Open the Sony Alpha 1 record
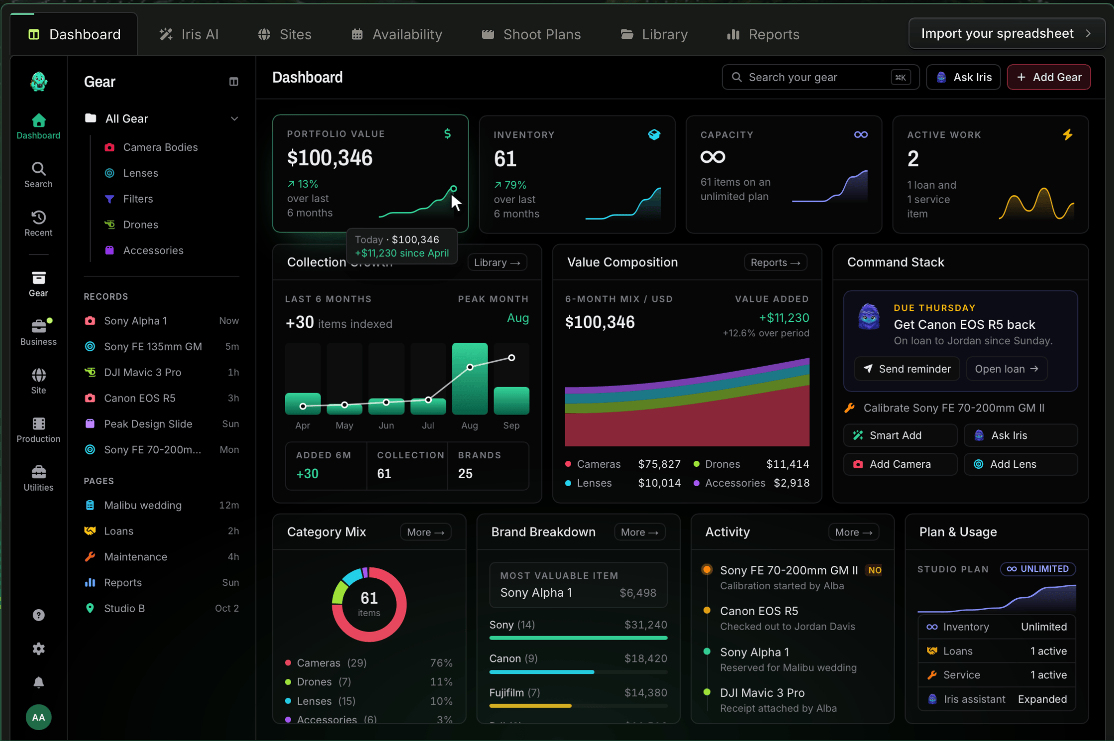 click(161, 321)
